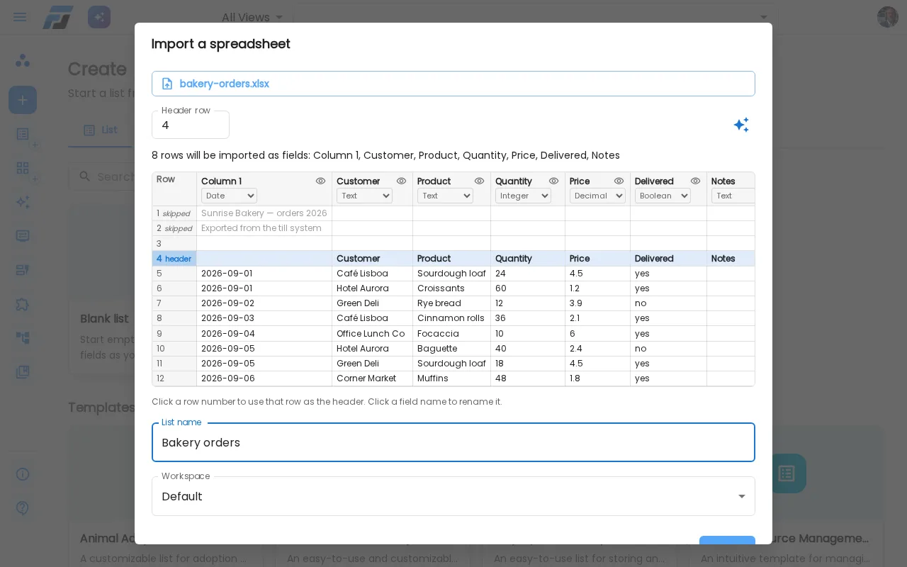Toggle visibility of the Customer field

pos(401,181)
